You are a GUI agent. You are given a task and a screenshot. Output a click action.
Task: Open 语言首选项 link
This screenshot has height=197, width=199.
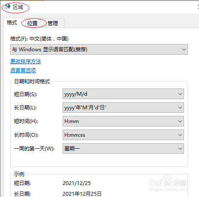tap(23, 71)
